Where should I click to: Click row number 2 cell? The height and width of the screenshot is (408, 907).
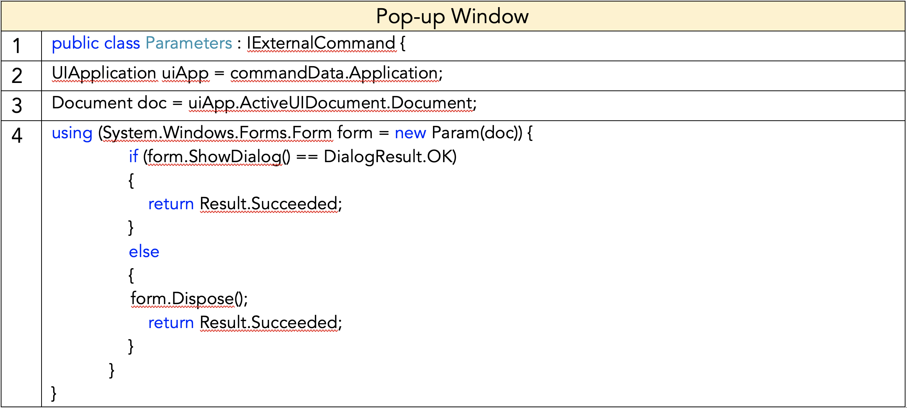17,76
